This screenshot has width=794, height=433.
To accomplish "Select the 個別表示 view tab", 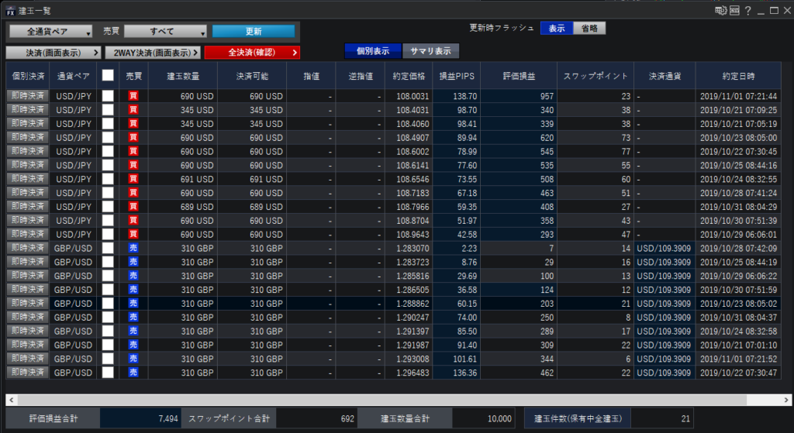I will pos(373,51).
